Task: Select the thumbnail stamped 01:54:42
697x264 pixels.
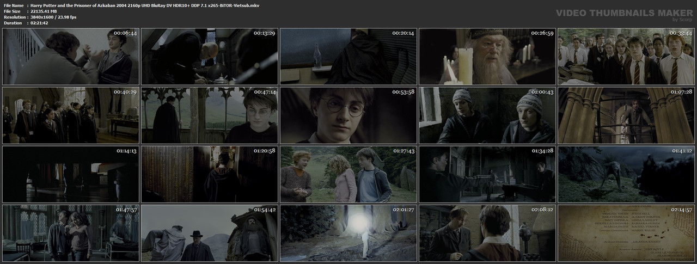Action: pos(210,233)
